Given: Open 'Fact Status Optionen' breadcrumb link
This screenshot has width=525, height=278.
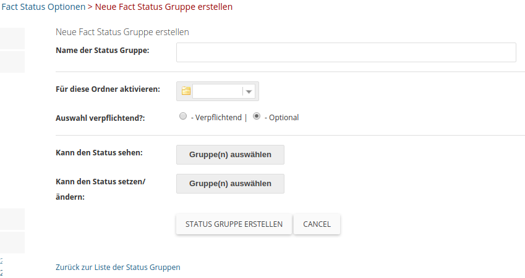Looking at the screenshot, I should tap(43, 7).
